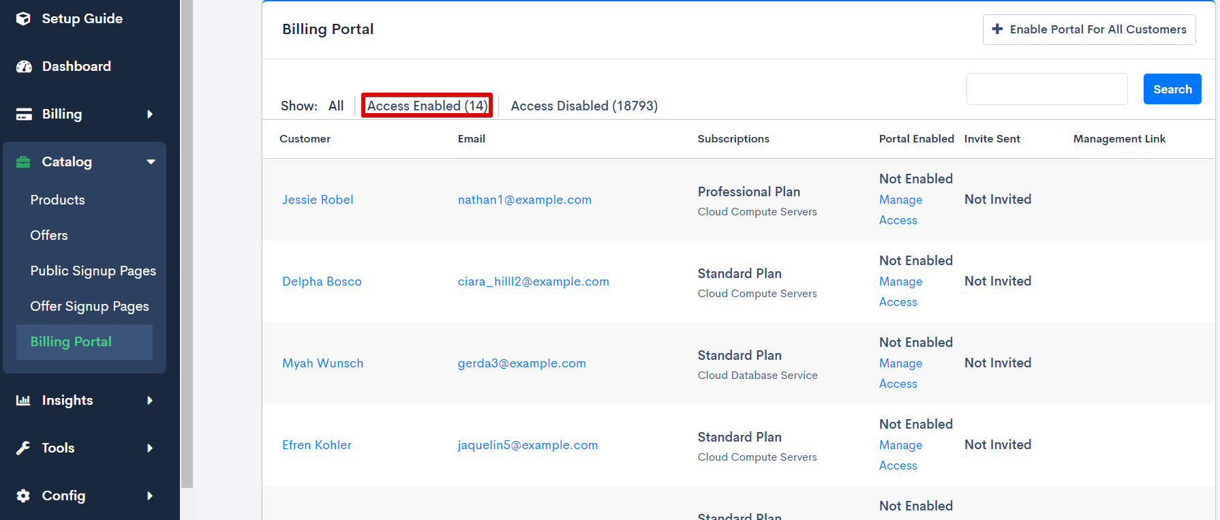1220x520 pixels.
Task: Filter by Access Disabled (18793)
Action: pos(583,106)
